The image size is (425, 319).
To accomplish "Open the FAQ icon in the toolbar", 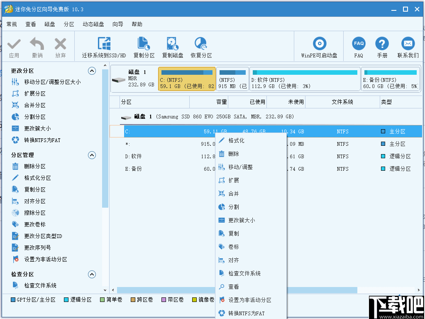I will [x=358, y=46].
